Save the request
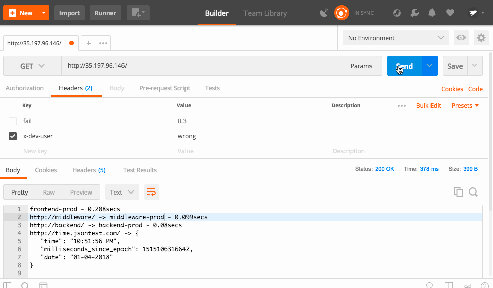Screen dimensions: 493x288 tap(455, 66)
